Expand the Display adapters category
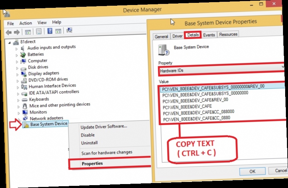The height and width of the screenshot is (188, 288). (x=17, y=75)
